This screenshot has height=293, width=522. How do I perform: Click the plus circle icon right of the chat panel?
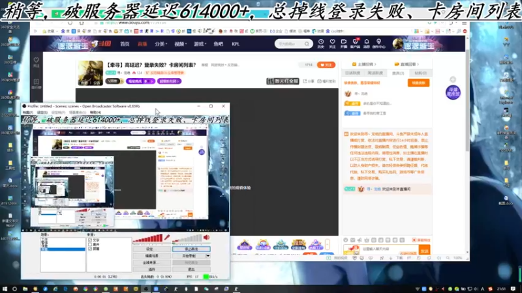pos(453,79)
